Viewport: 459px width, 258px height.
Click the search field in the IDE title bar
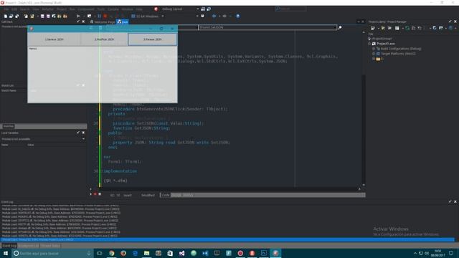coord(291,9)
